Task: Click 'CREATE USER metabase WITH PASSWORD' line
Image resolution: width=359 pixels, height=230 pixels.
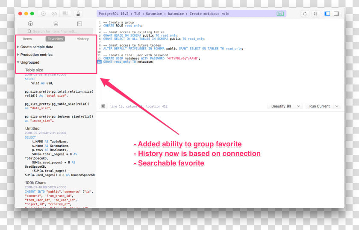Action: click(x=152, y=58)
